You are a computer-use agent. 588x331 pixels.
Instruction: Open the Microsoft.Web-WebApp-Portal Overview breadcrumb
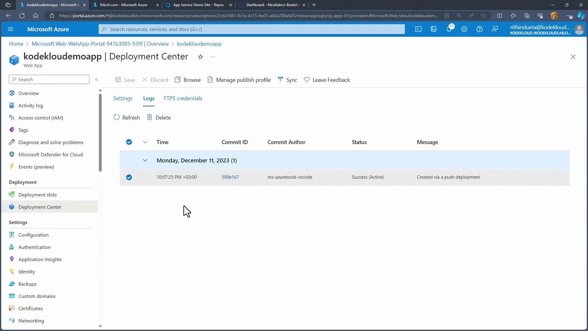point(100,44)
